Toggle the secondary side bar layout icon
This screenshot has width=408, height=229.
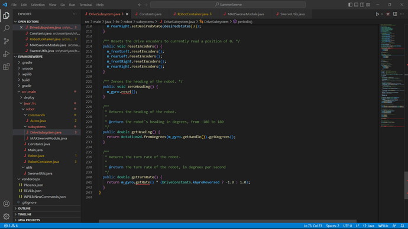362,5
